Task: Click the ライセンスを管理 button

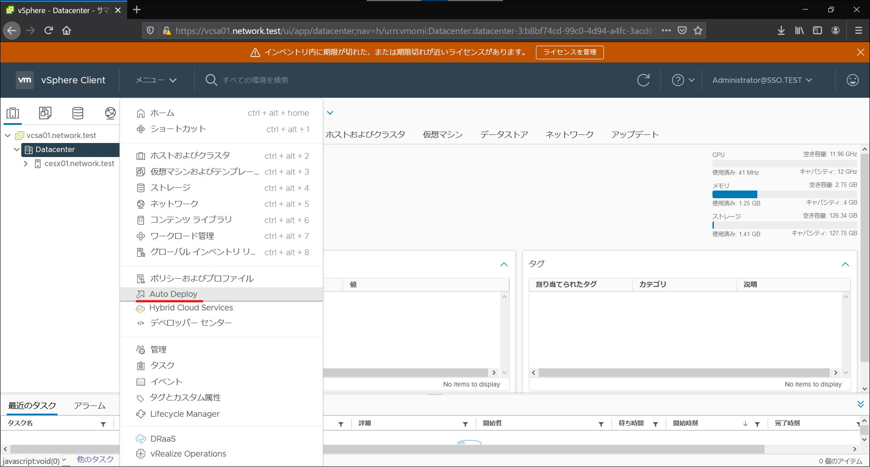Action: [569, 52]
